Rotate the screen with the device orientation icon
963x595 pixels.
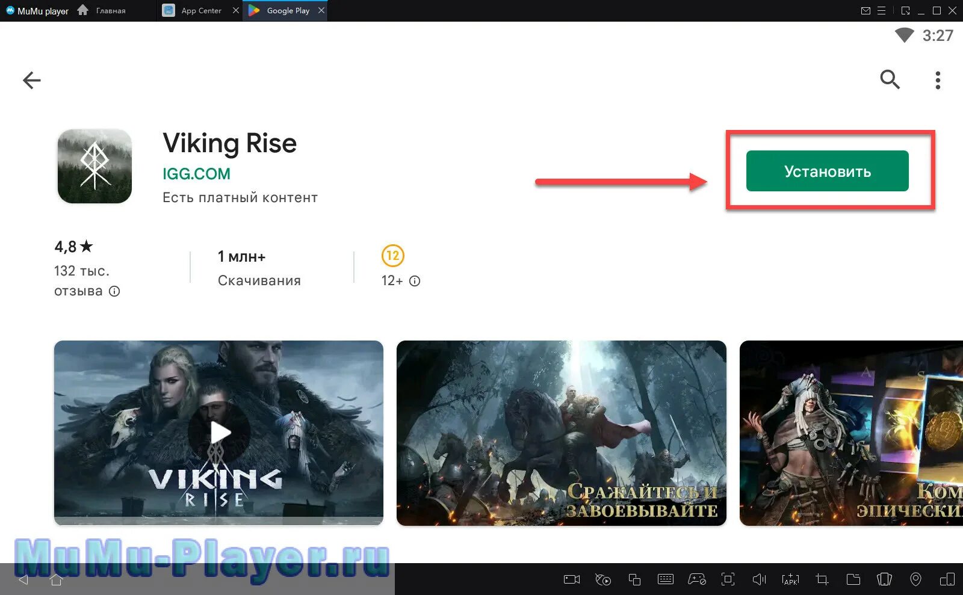coord(947,579)
